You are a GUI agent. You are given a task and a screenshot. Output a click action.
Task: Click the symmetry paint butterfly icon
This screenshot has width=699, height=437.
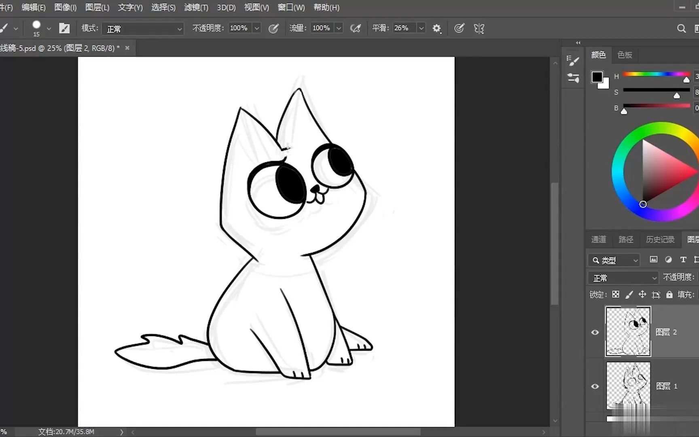(x=479, y=28)
